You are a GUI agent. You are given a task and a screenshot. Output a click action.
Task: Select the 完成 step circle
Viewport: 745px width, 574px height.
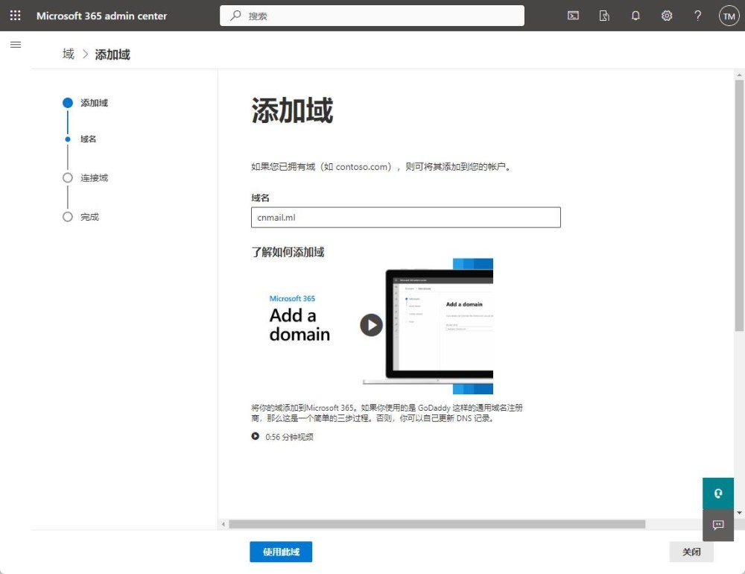tap(68, 217)
